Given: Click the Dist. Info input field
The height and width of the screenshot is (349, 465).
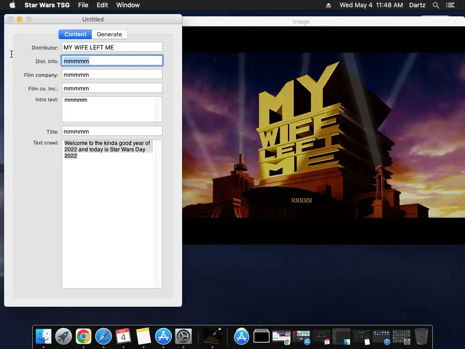Looking at the screenshot, I should pos(112,61).
